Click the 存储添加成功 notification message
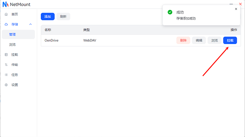The image size is (245, 137). coord(186,18)
